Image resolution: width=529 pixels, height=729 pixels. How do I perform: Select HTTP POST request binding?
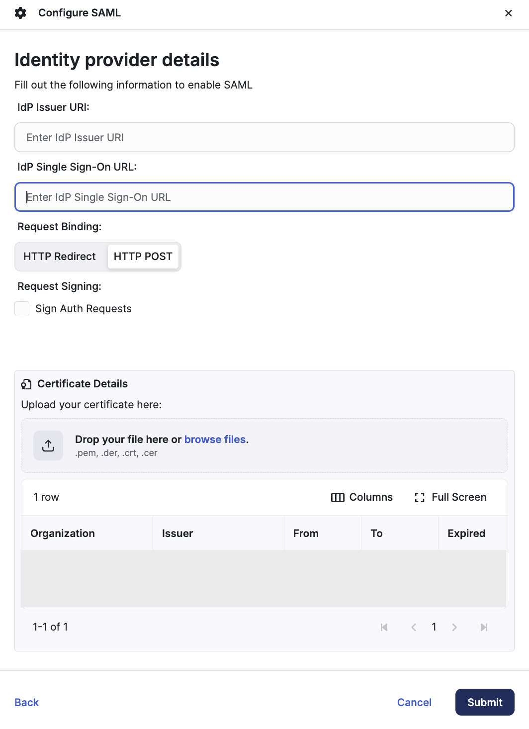pyautogui.click(x=143, y=257)
